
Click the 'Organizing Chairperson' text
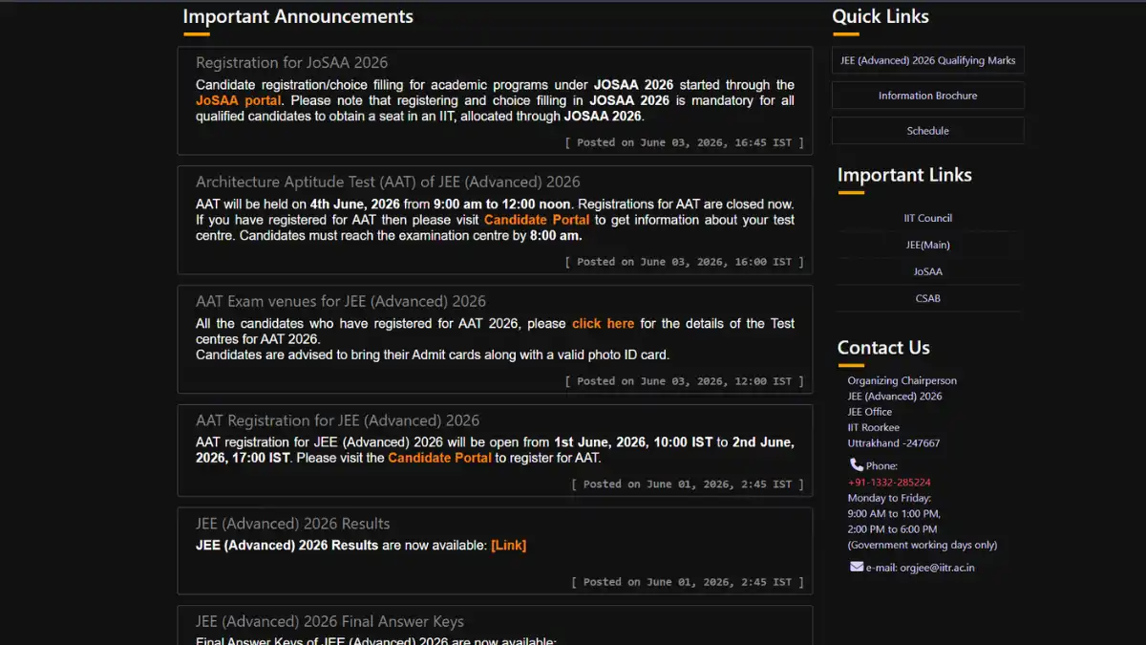click(x=902, y=380)
